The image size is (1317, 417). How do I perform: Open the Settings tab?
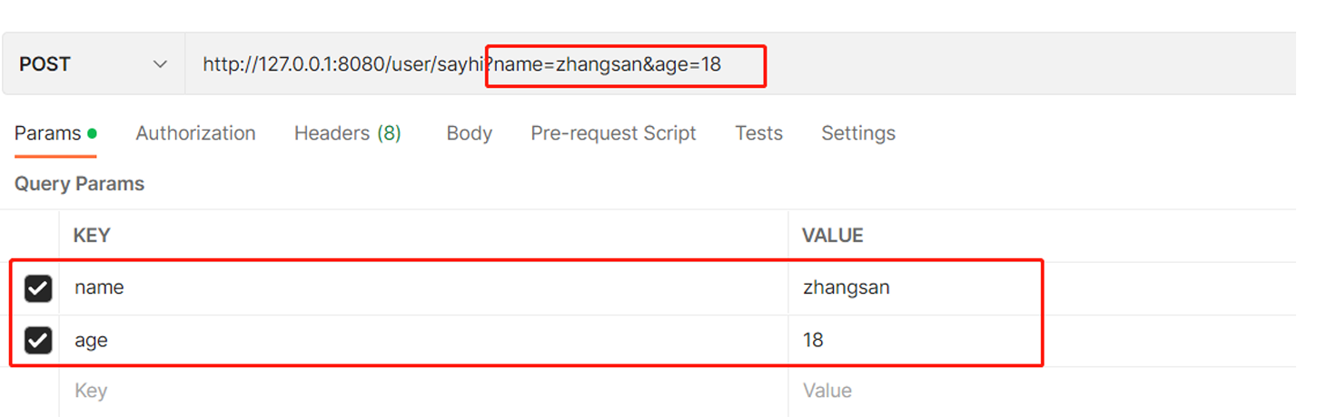click(x=857, y=133)
